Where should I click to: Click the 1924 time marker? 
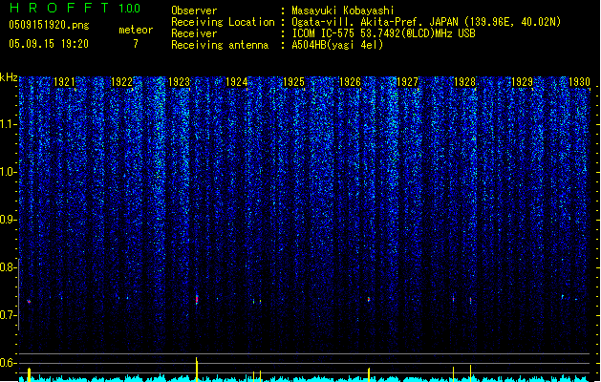pyautogui.click(x=237, y=82)
